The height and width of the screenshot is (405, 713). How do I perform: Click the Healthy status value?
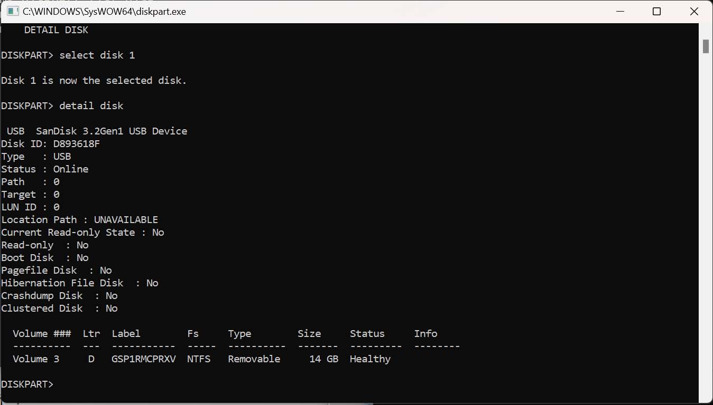tap(370, 359)
